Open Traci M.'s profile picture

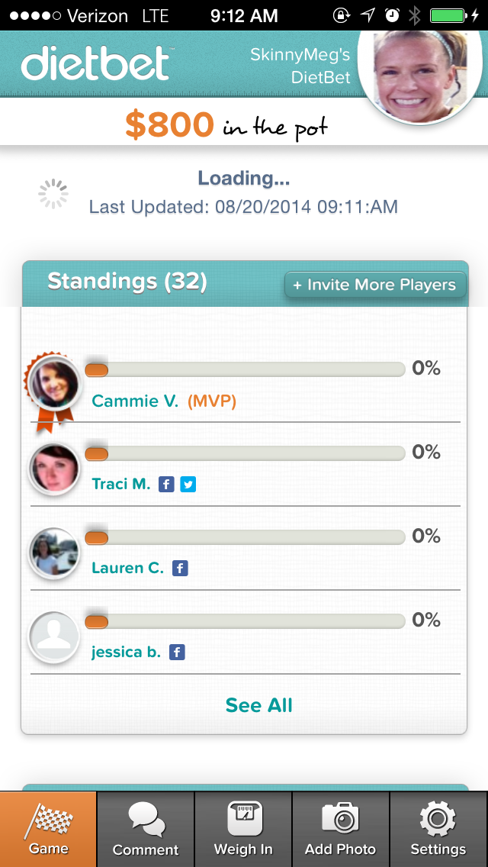(x=54, y=469)
